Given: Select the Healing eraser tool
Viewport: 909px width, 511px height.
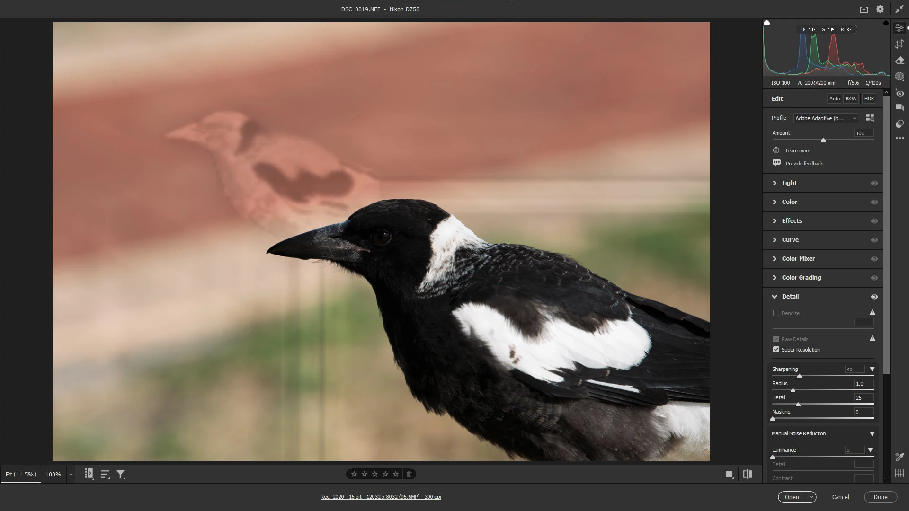Looking at the screenshot, I should click(x=900, y=60).
